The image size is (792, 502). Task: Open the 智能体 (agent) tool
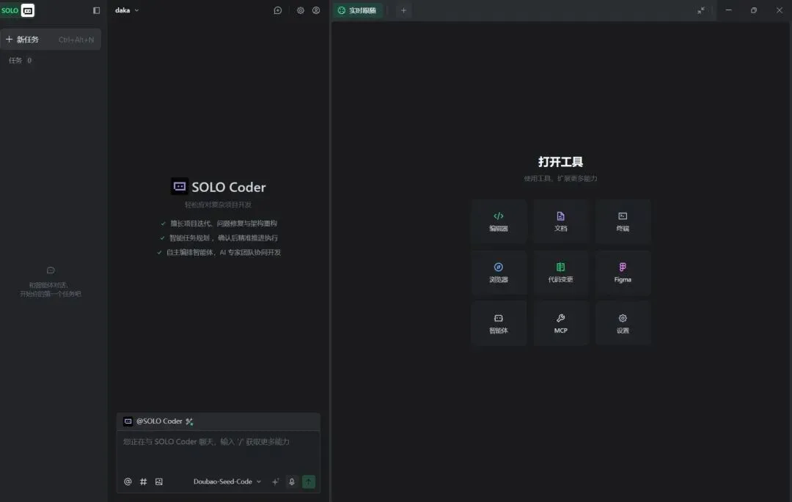click(499, 323)
